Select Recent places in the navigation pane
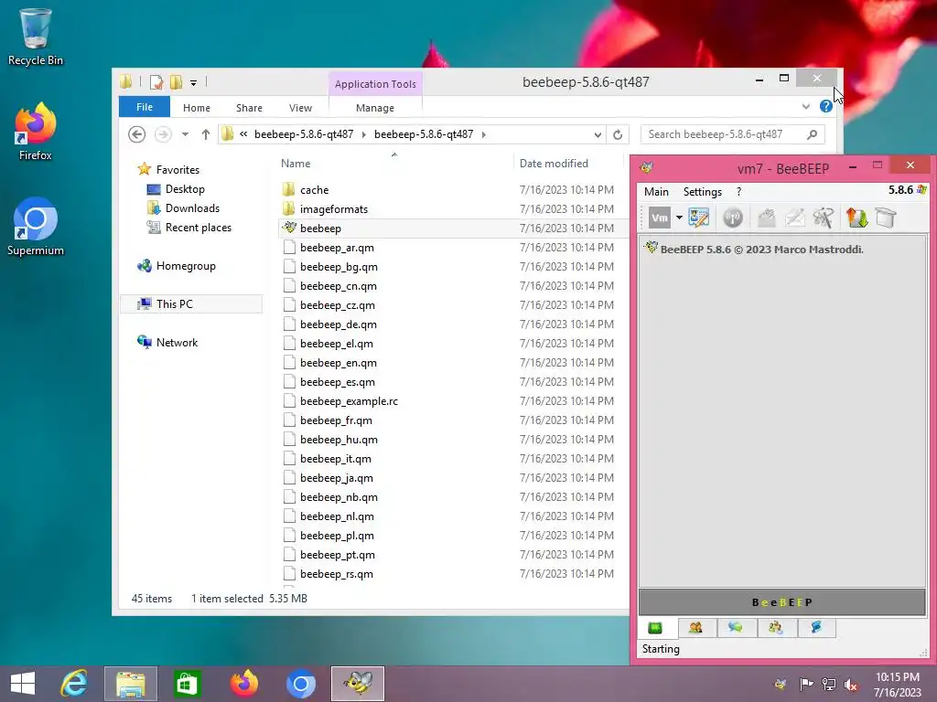This screenshot has width=937, height=702. tap(198, 228)
